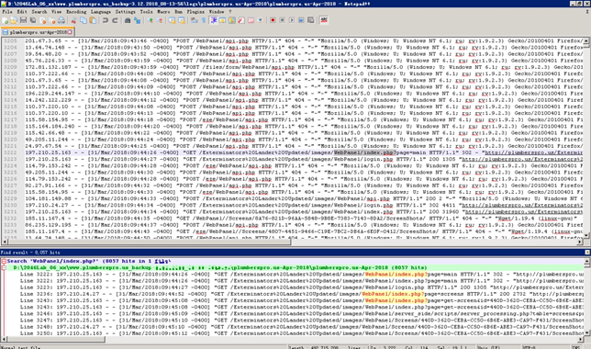The width and height of the screenshot is (591, 349).
Task: Click the spell check ABC icon
Action: pos(324,20)
